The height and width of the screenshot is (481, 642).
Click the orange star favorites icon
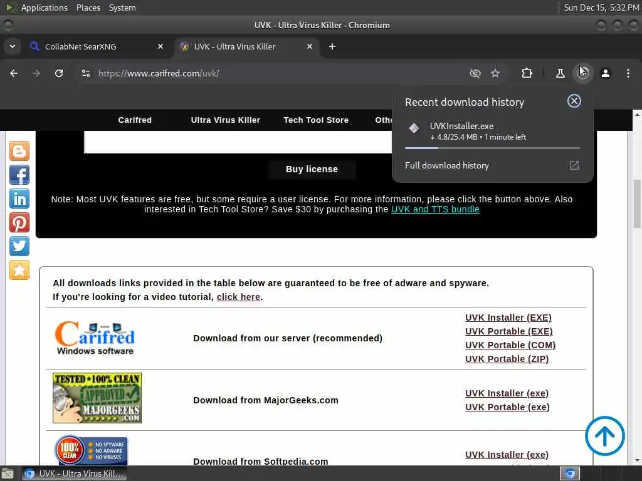coord(19,270)
